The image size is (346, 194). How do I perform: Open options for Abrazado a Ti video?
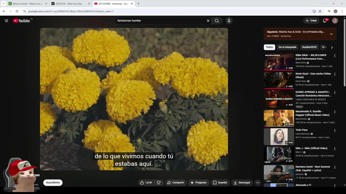(x=335, y=185)
